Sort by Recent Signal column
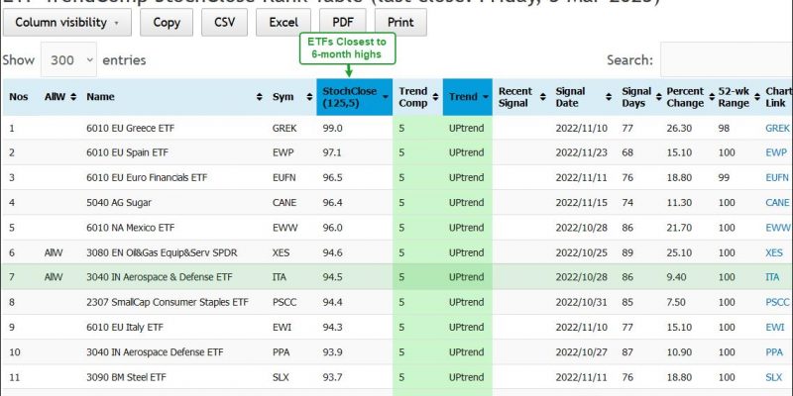 [521, 97]
